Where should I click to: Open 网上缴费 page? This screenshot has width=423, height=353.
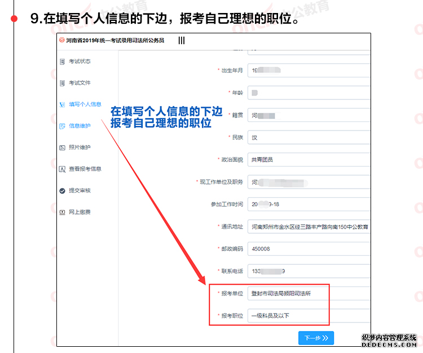point(80,212)
